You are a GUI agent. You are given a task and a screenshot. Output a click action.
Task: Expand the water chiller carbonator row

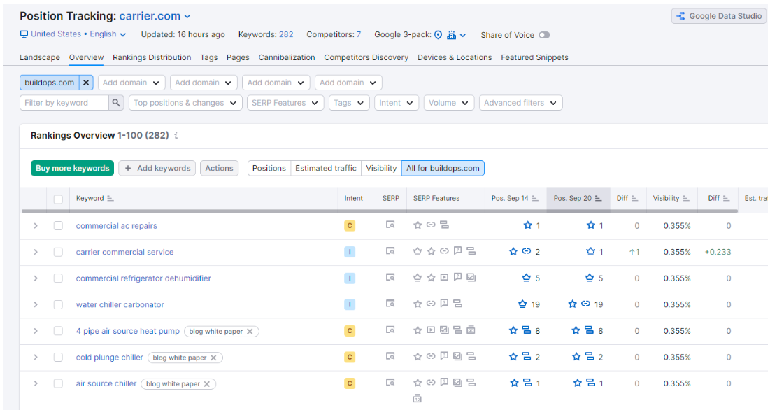click(36, 304)
